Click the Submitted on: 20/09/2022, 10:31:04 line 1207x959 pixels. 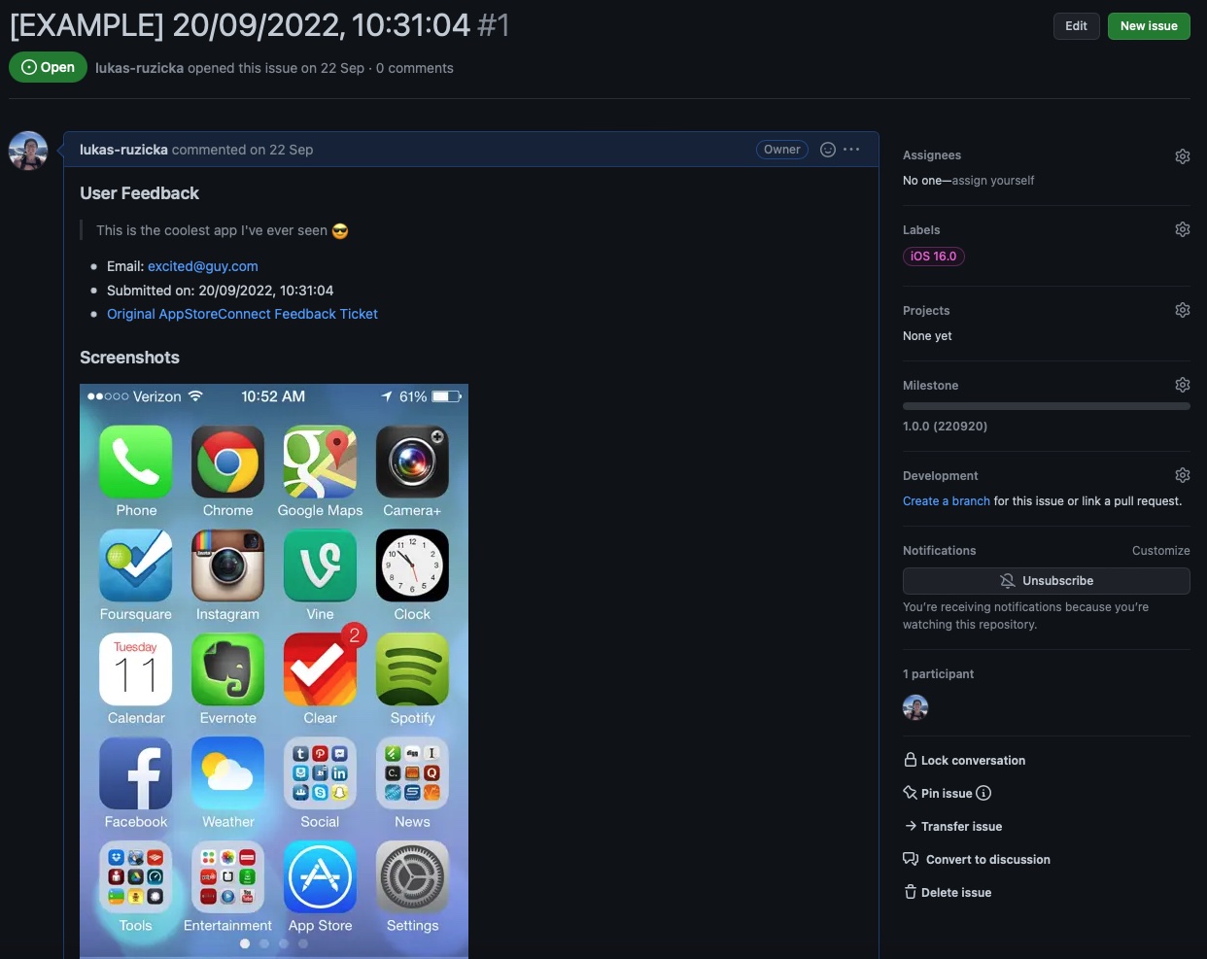(x=220, y=291)
